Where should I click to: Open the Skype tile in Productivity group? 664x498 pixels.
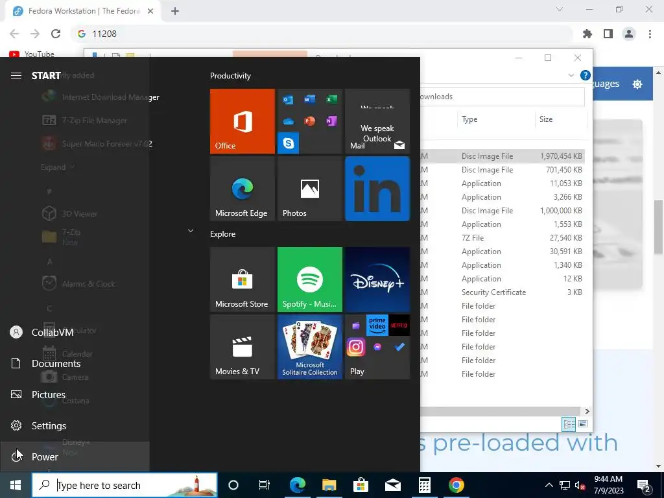(x=289, y=143)
